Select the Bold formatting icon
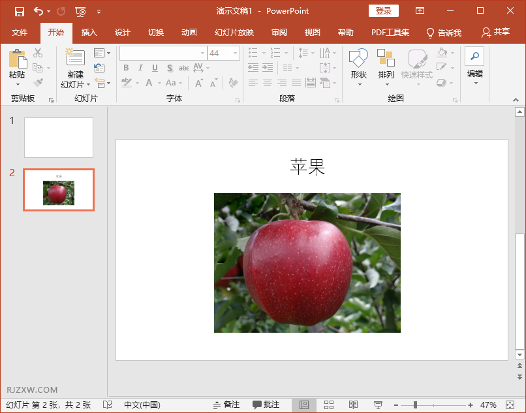 tap(126, 67)
